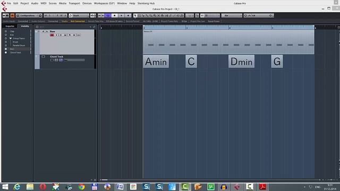Open the File menu
This screenshot has width=340, height=191.
pyautogui.click(x=9, y=3)
